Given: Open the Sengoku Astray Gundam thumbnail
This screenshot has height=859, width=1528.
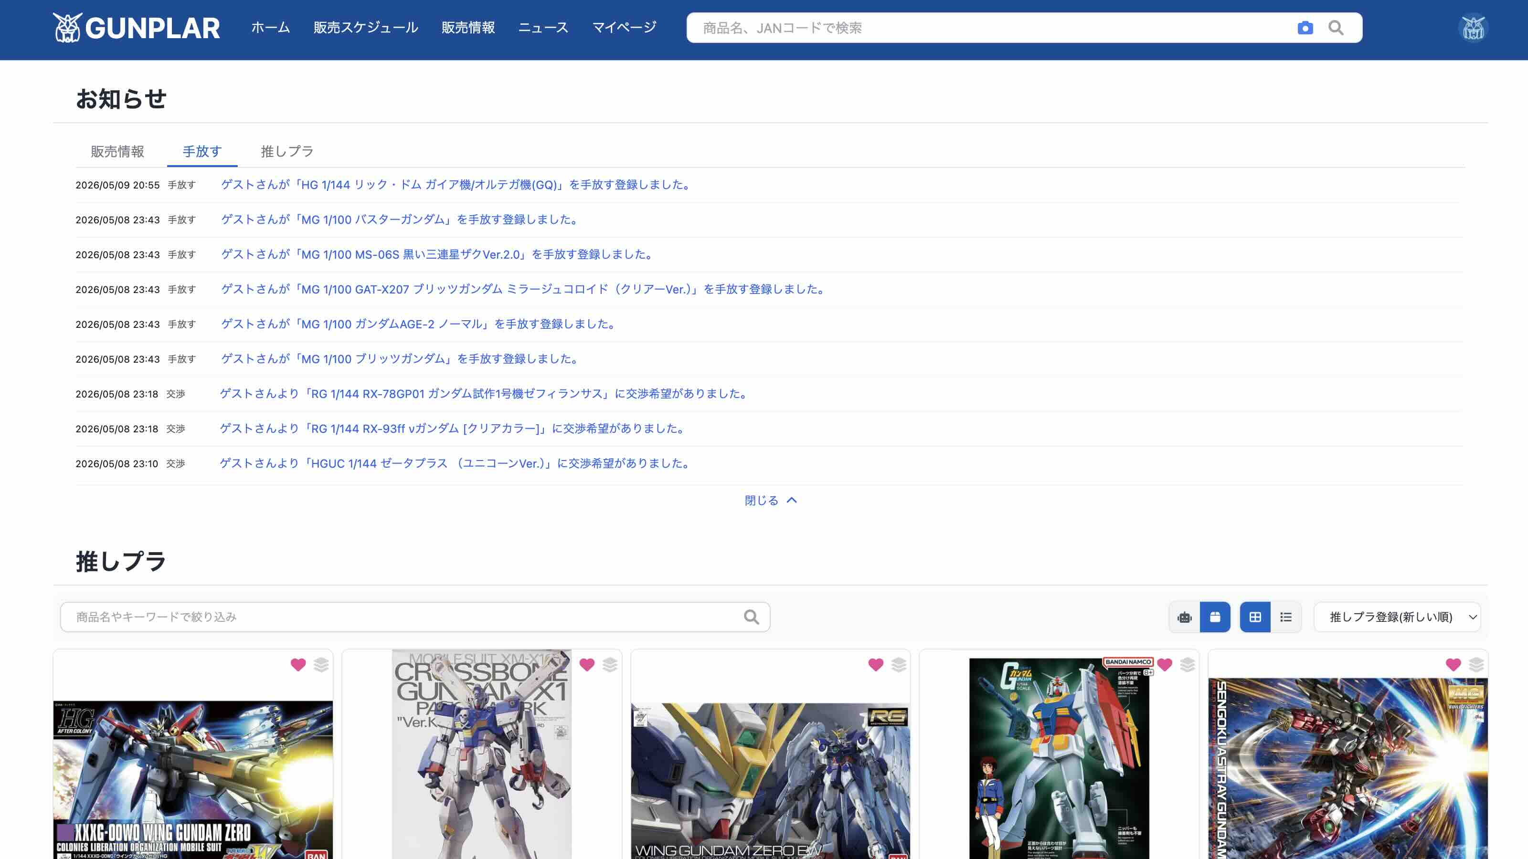Looking at the screenshot, I should (x=1348, y=768).
